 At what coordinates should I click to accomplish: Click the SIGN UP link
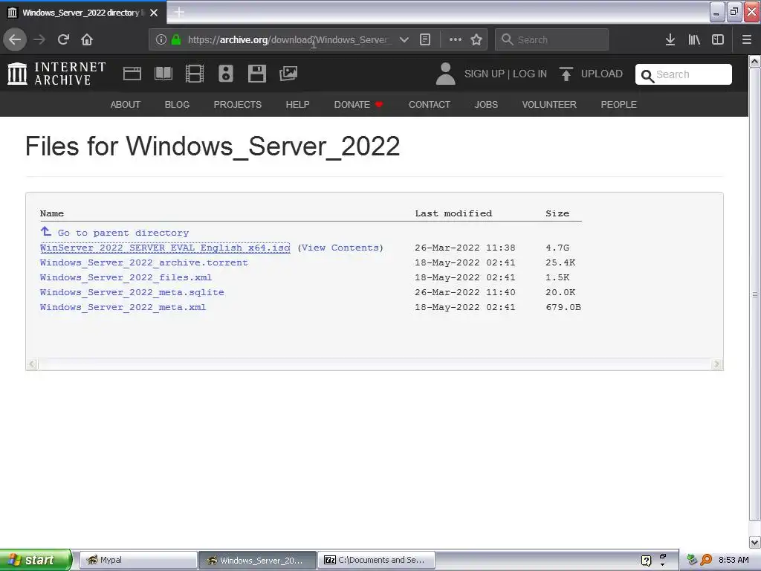[x=485, y=74]
